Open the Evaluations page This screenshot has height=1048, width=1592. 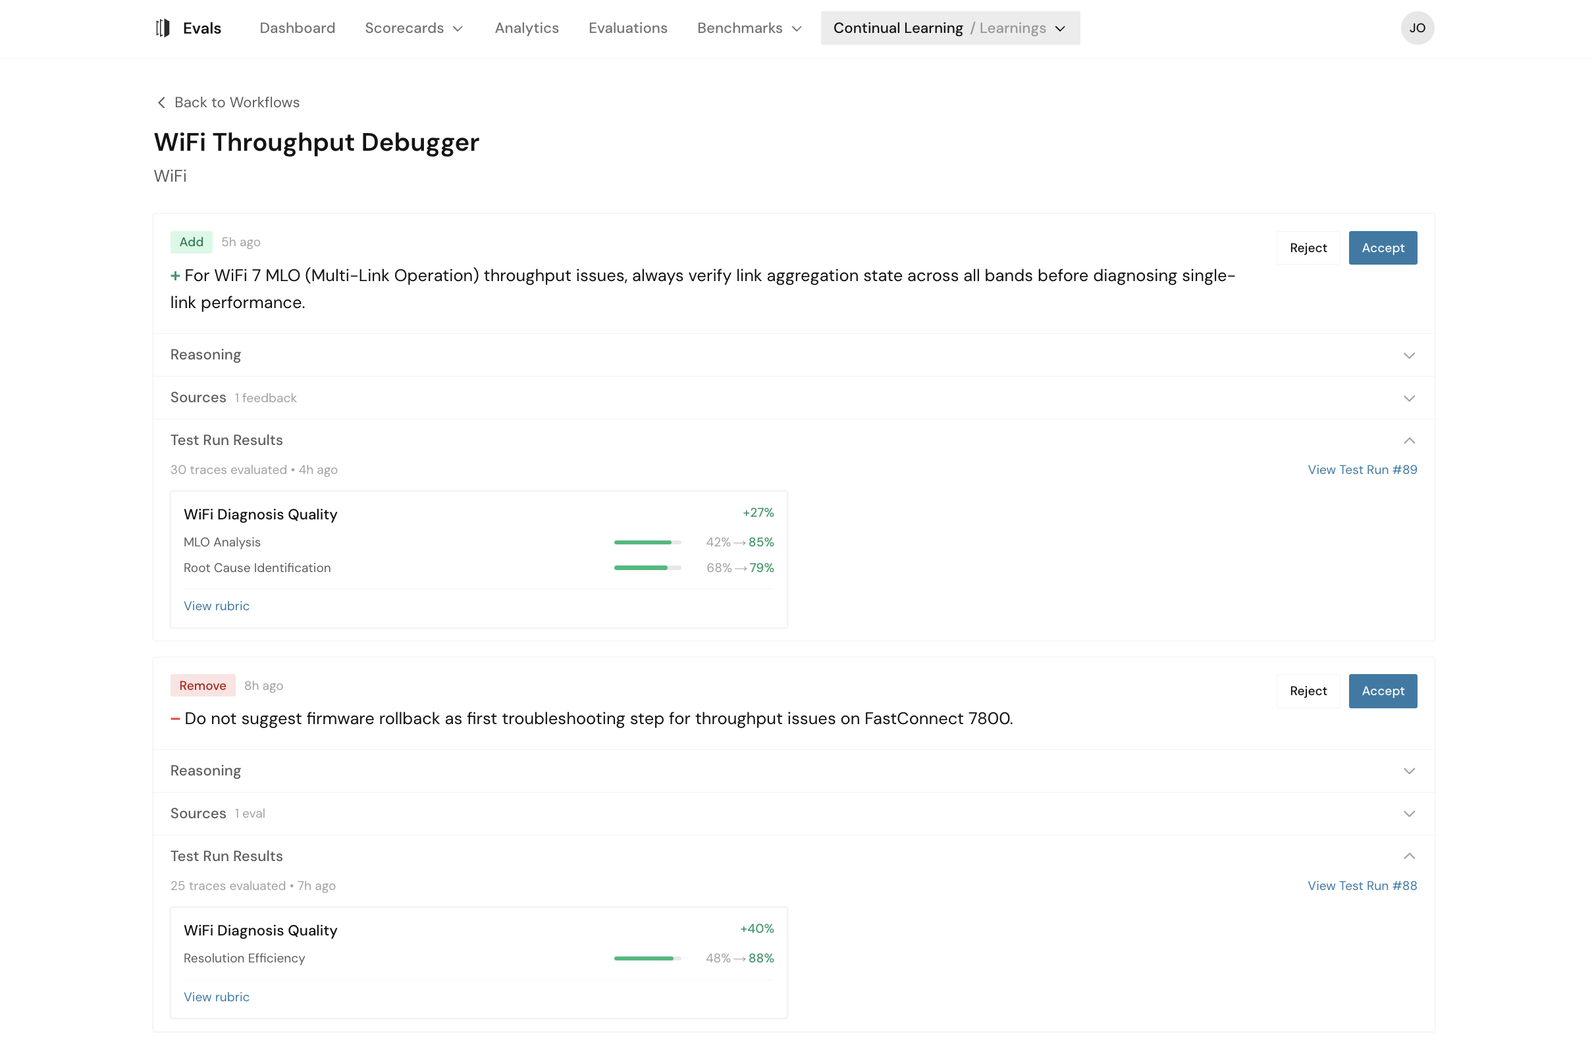tap(627, 28)
